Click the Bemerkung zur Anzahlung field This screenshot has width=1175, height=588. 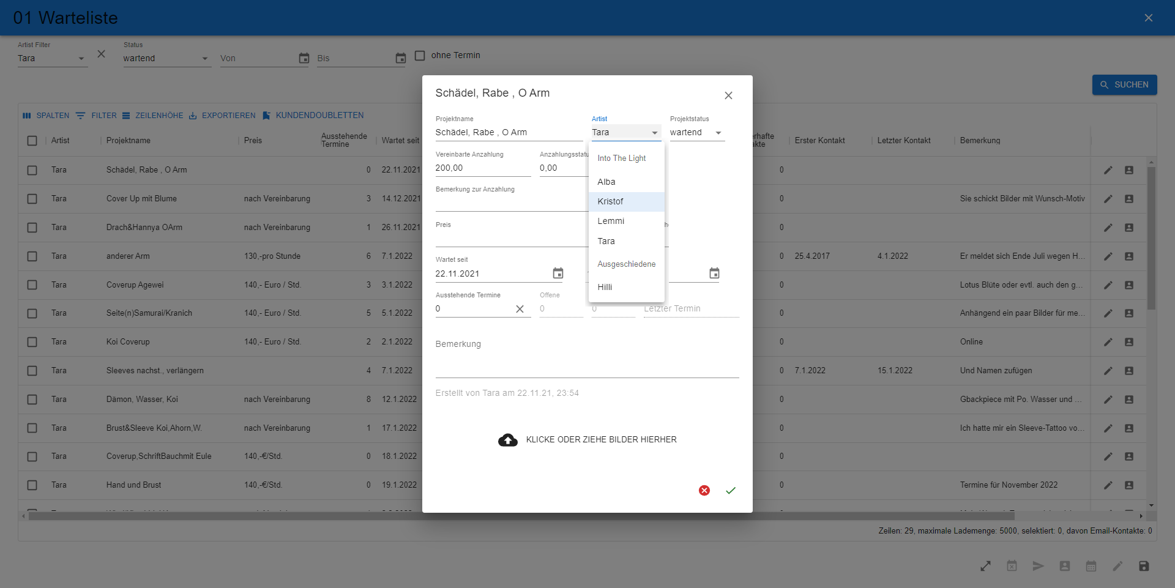point(512,203)
